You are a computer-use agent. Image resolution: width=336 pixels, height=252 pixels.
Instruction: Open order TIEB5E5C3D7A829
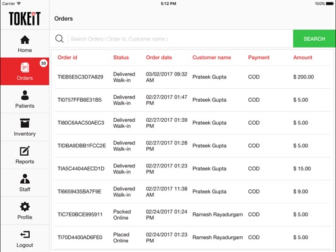tap(192, 77)
